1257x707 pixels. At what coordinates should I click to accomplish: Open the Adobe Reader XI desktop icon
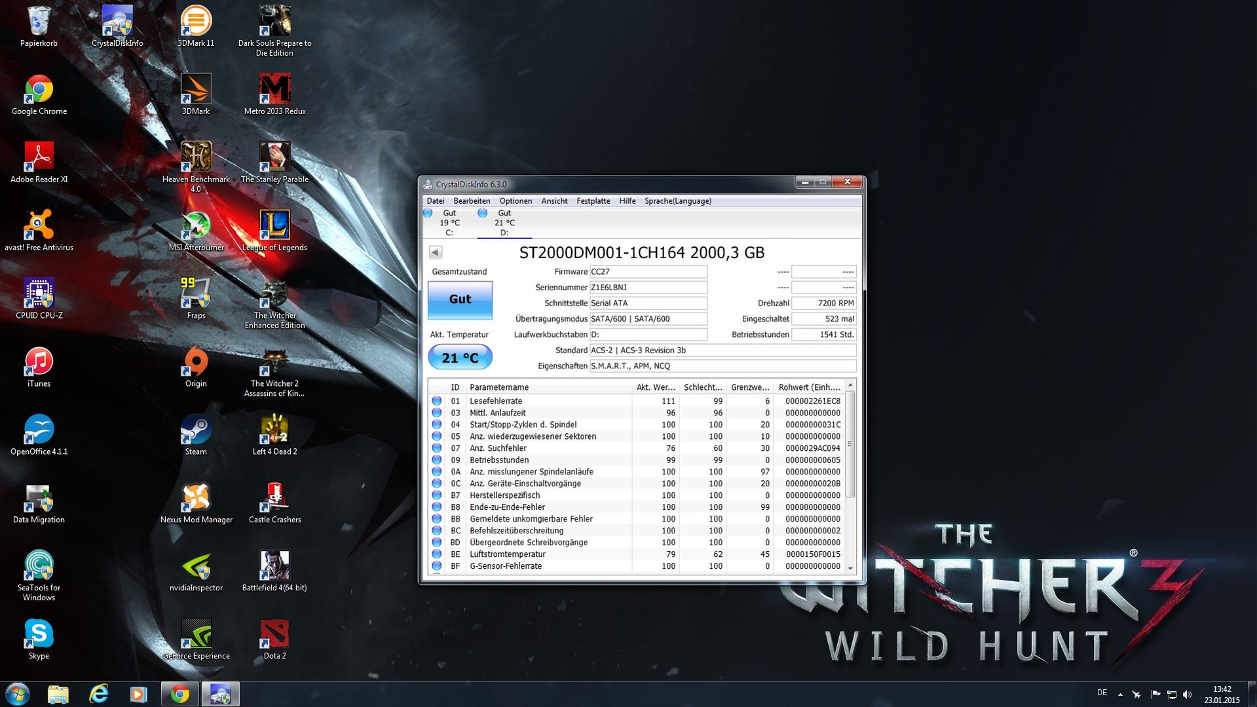39,162
